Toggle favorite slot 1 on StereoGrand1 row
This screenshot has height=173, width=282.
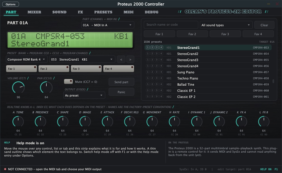pos(148,48)
